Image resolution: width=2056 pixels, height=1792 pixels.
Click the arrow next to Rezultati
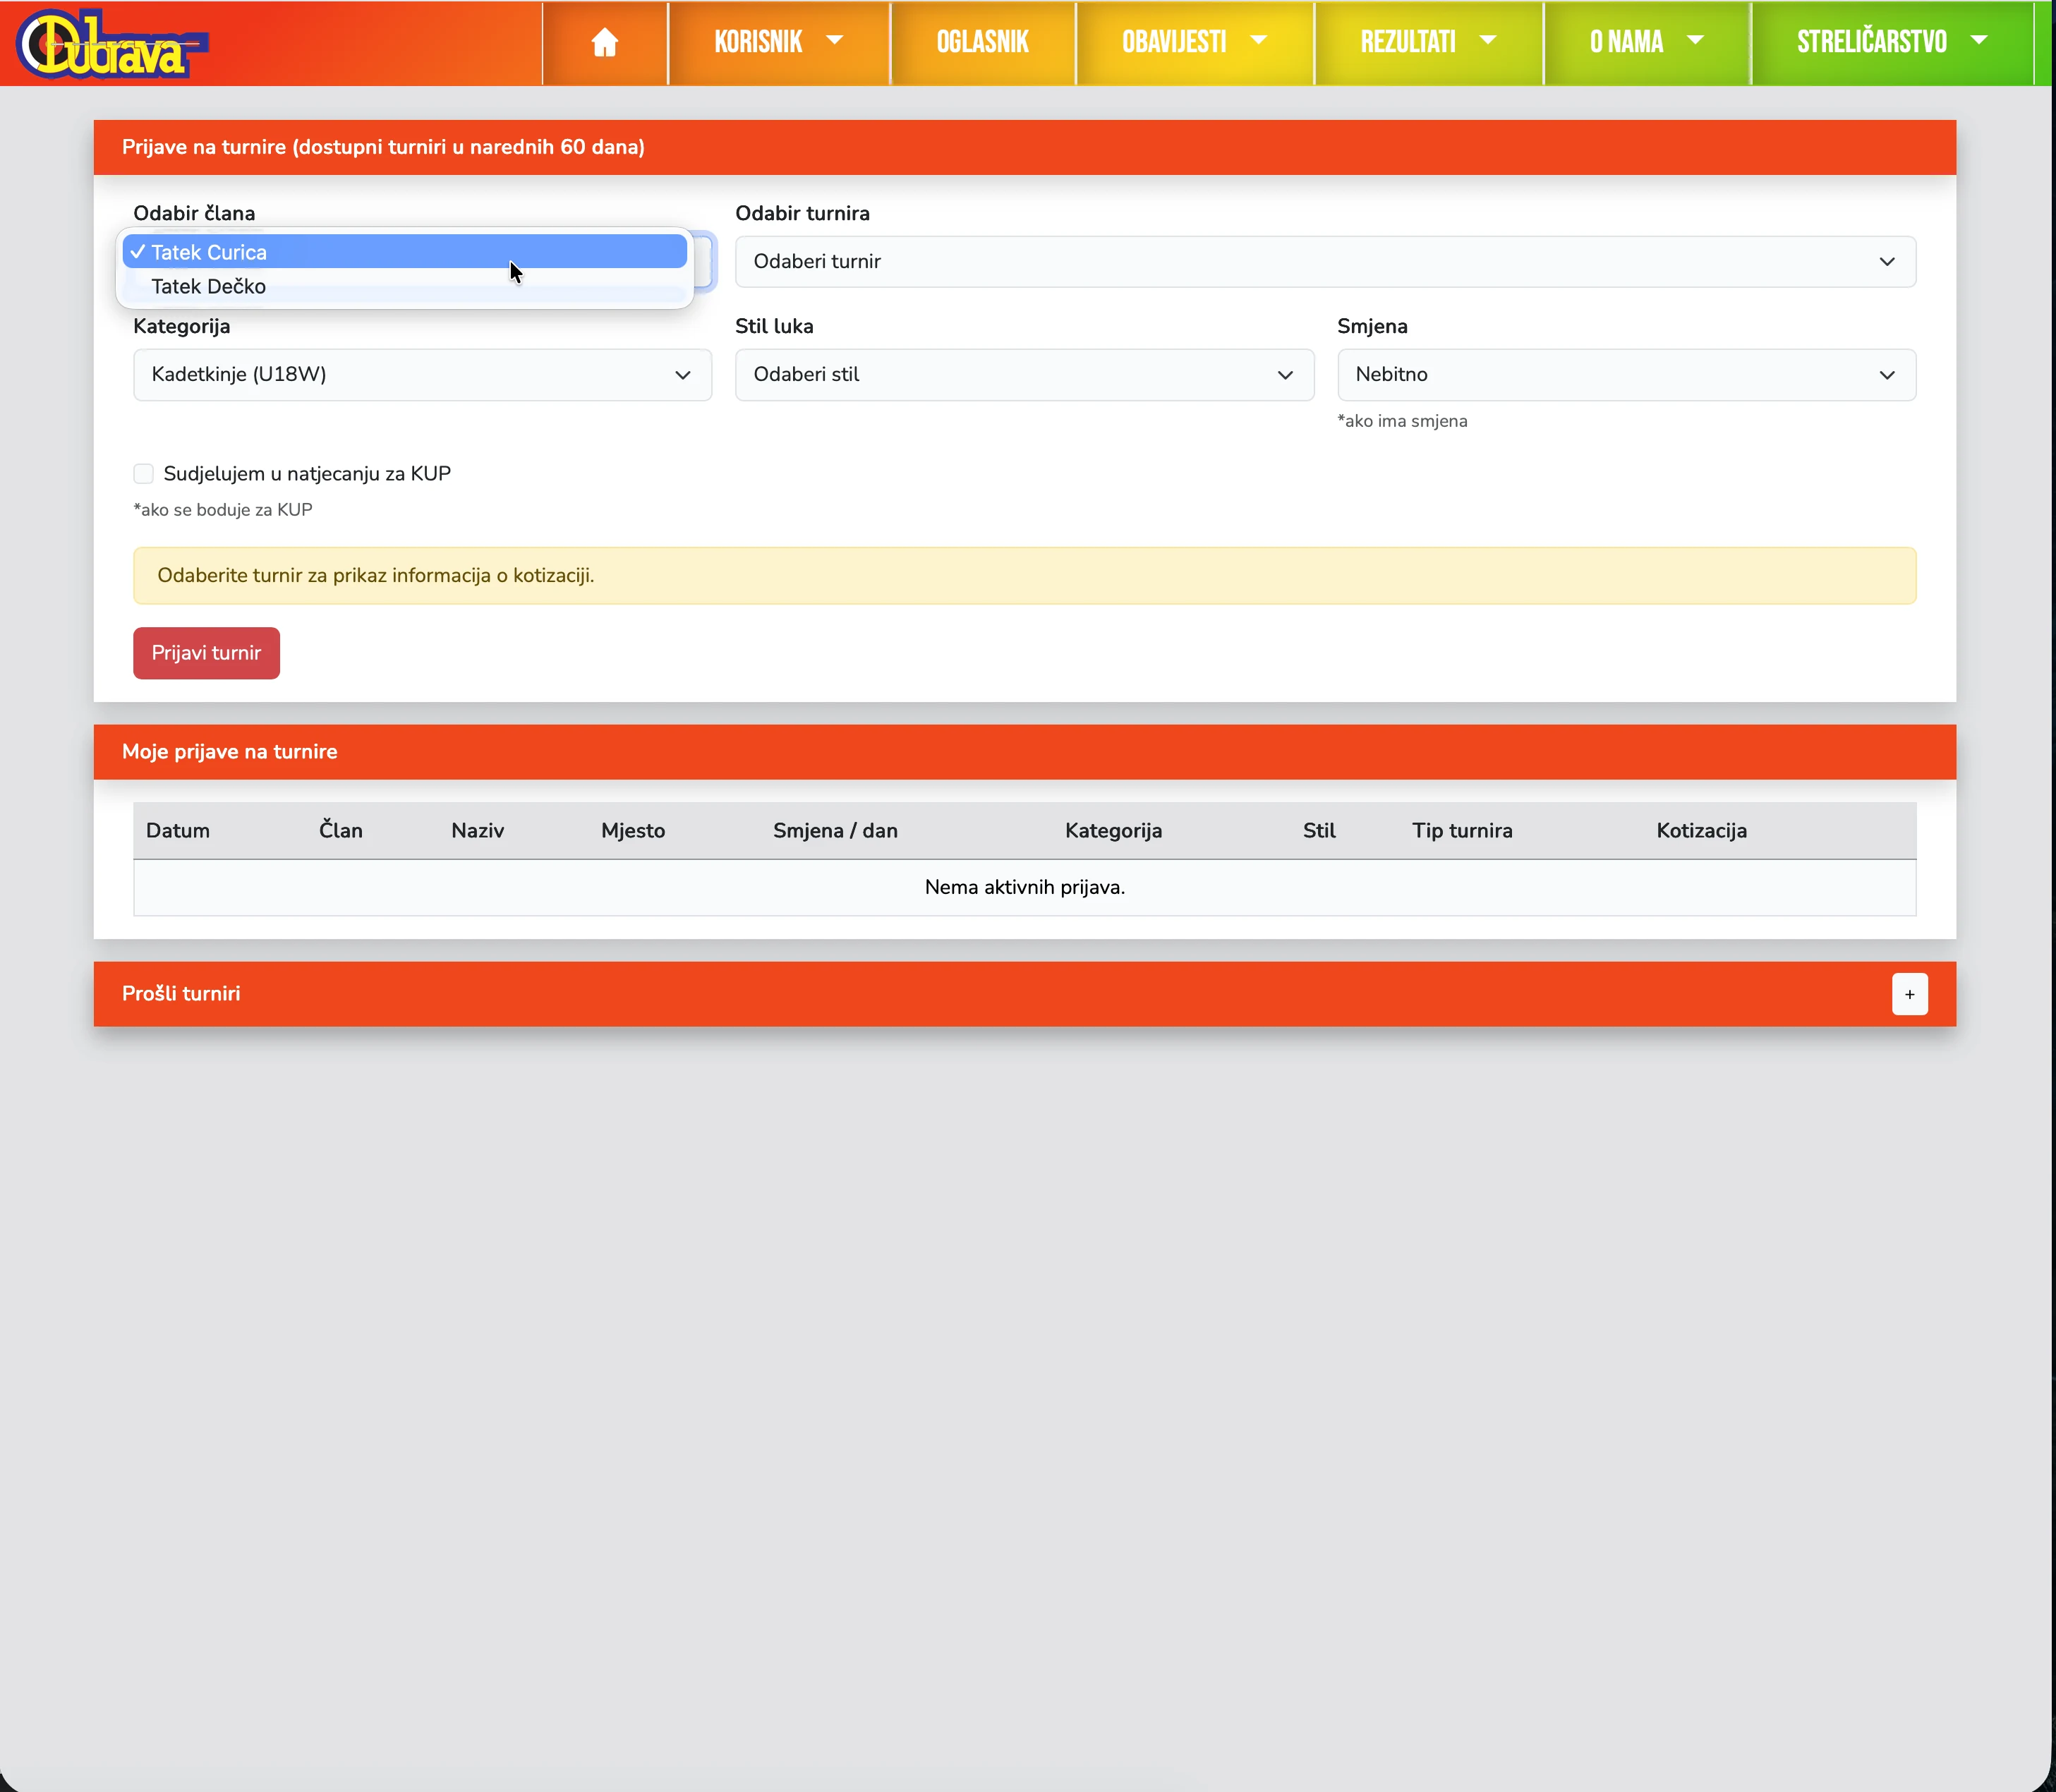click(x=1487, y=41)
